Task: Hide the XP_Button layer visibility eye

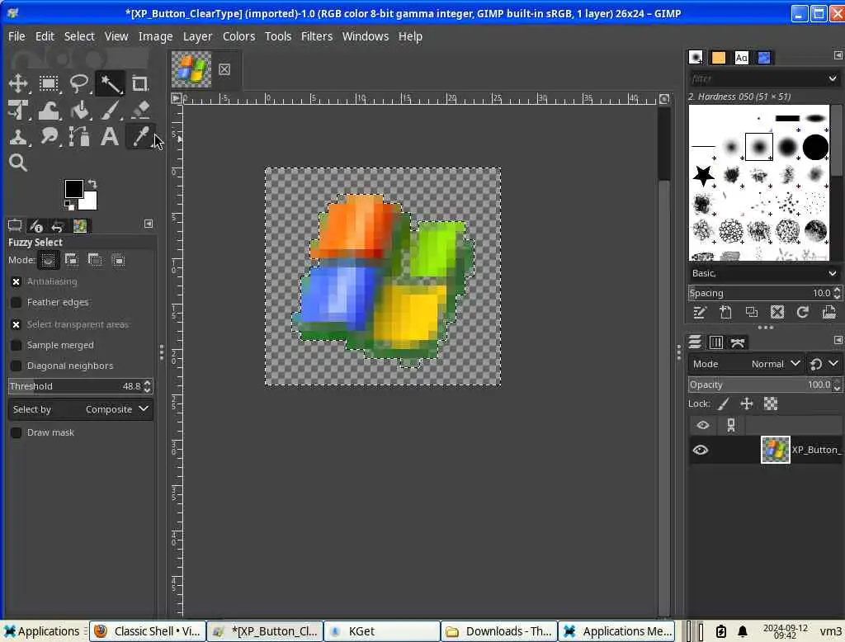Action: [x=701, y=450]
